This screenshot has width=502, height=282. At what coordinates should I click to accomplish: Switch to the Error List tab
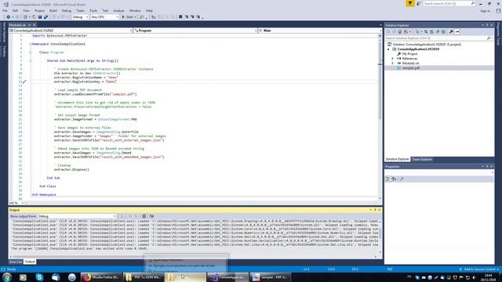[x=16, y=262]
